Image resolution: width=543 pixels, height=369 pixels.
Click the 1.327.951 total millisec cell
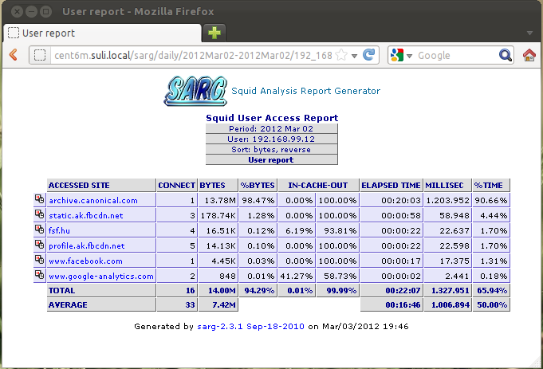point(447,290)
